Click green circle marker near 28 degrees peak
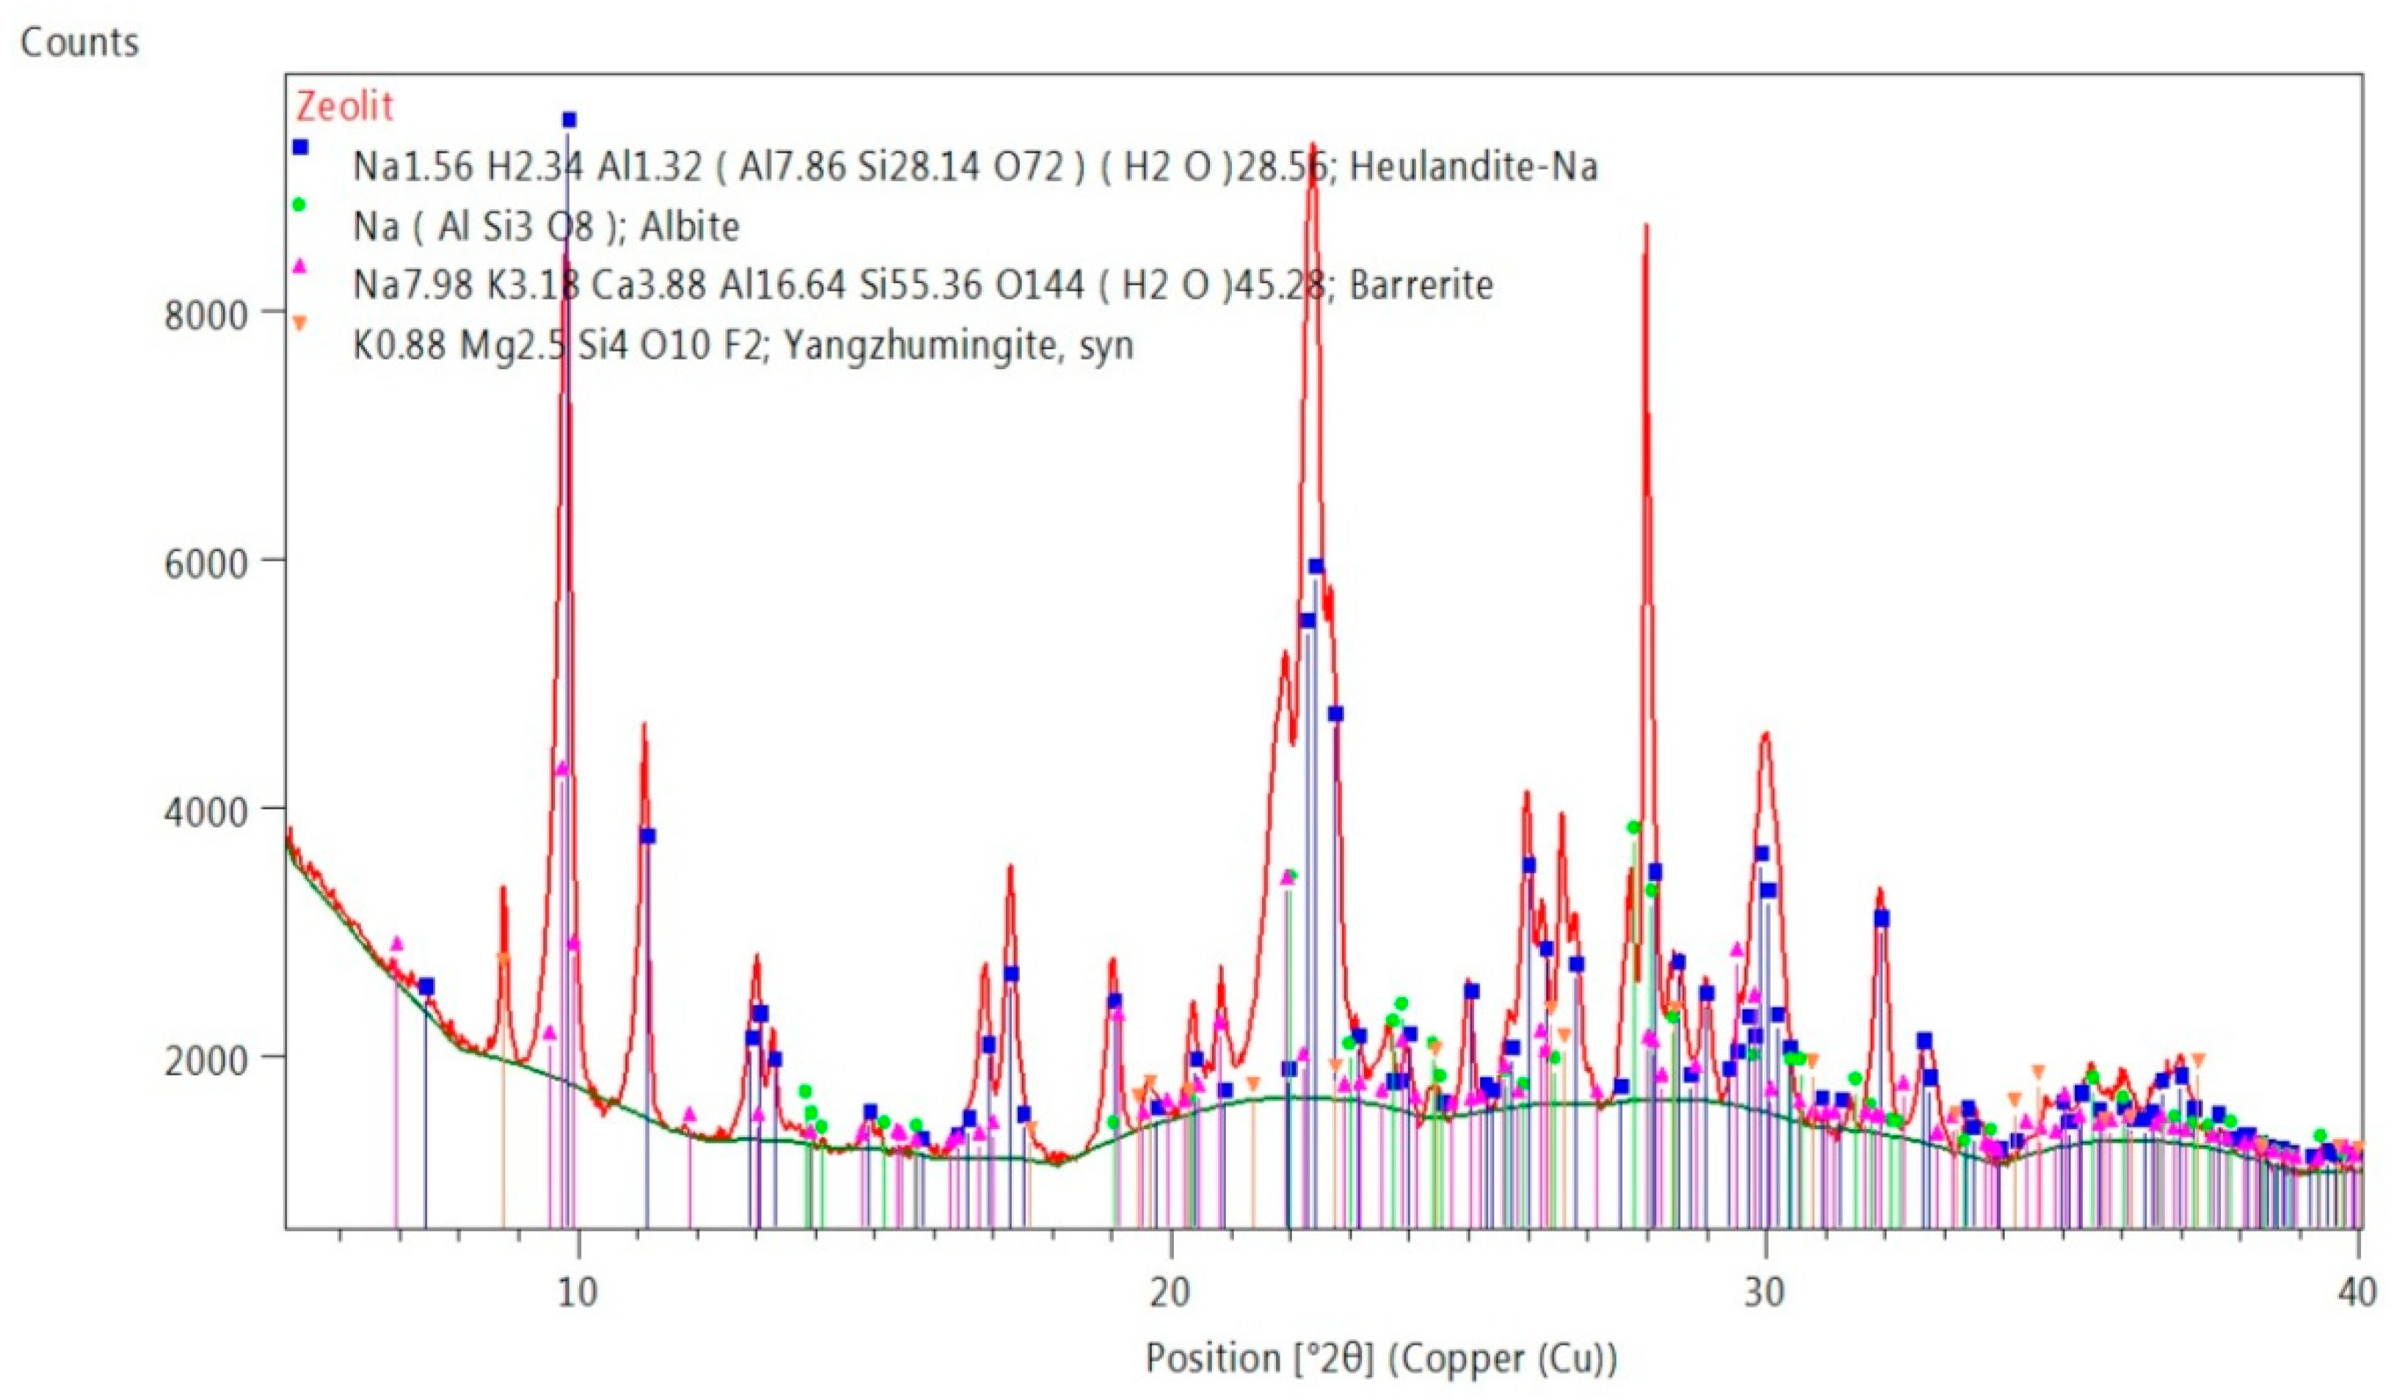 pyautogui.click(x=1633, y=828)
